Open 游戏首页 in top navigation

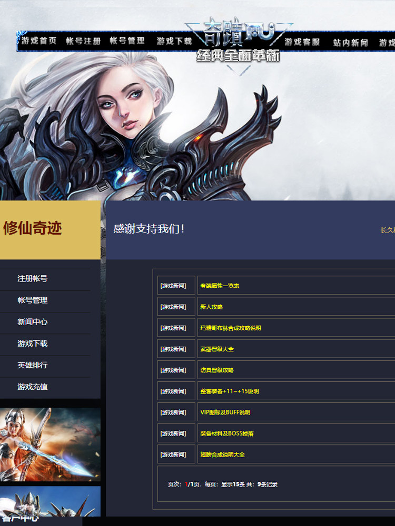(x=39, y=41)
